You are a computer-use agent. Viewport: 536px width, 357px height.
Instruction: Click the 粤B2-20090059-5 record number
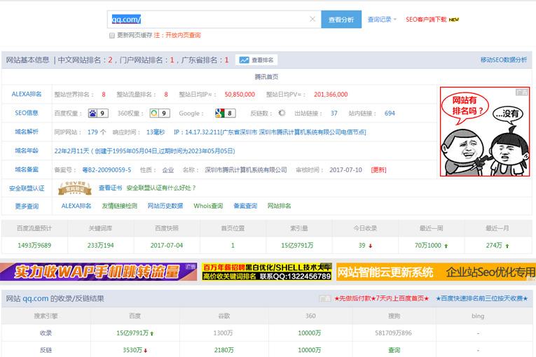(106, 170)
